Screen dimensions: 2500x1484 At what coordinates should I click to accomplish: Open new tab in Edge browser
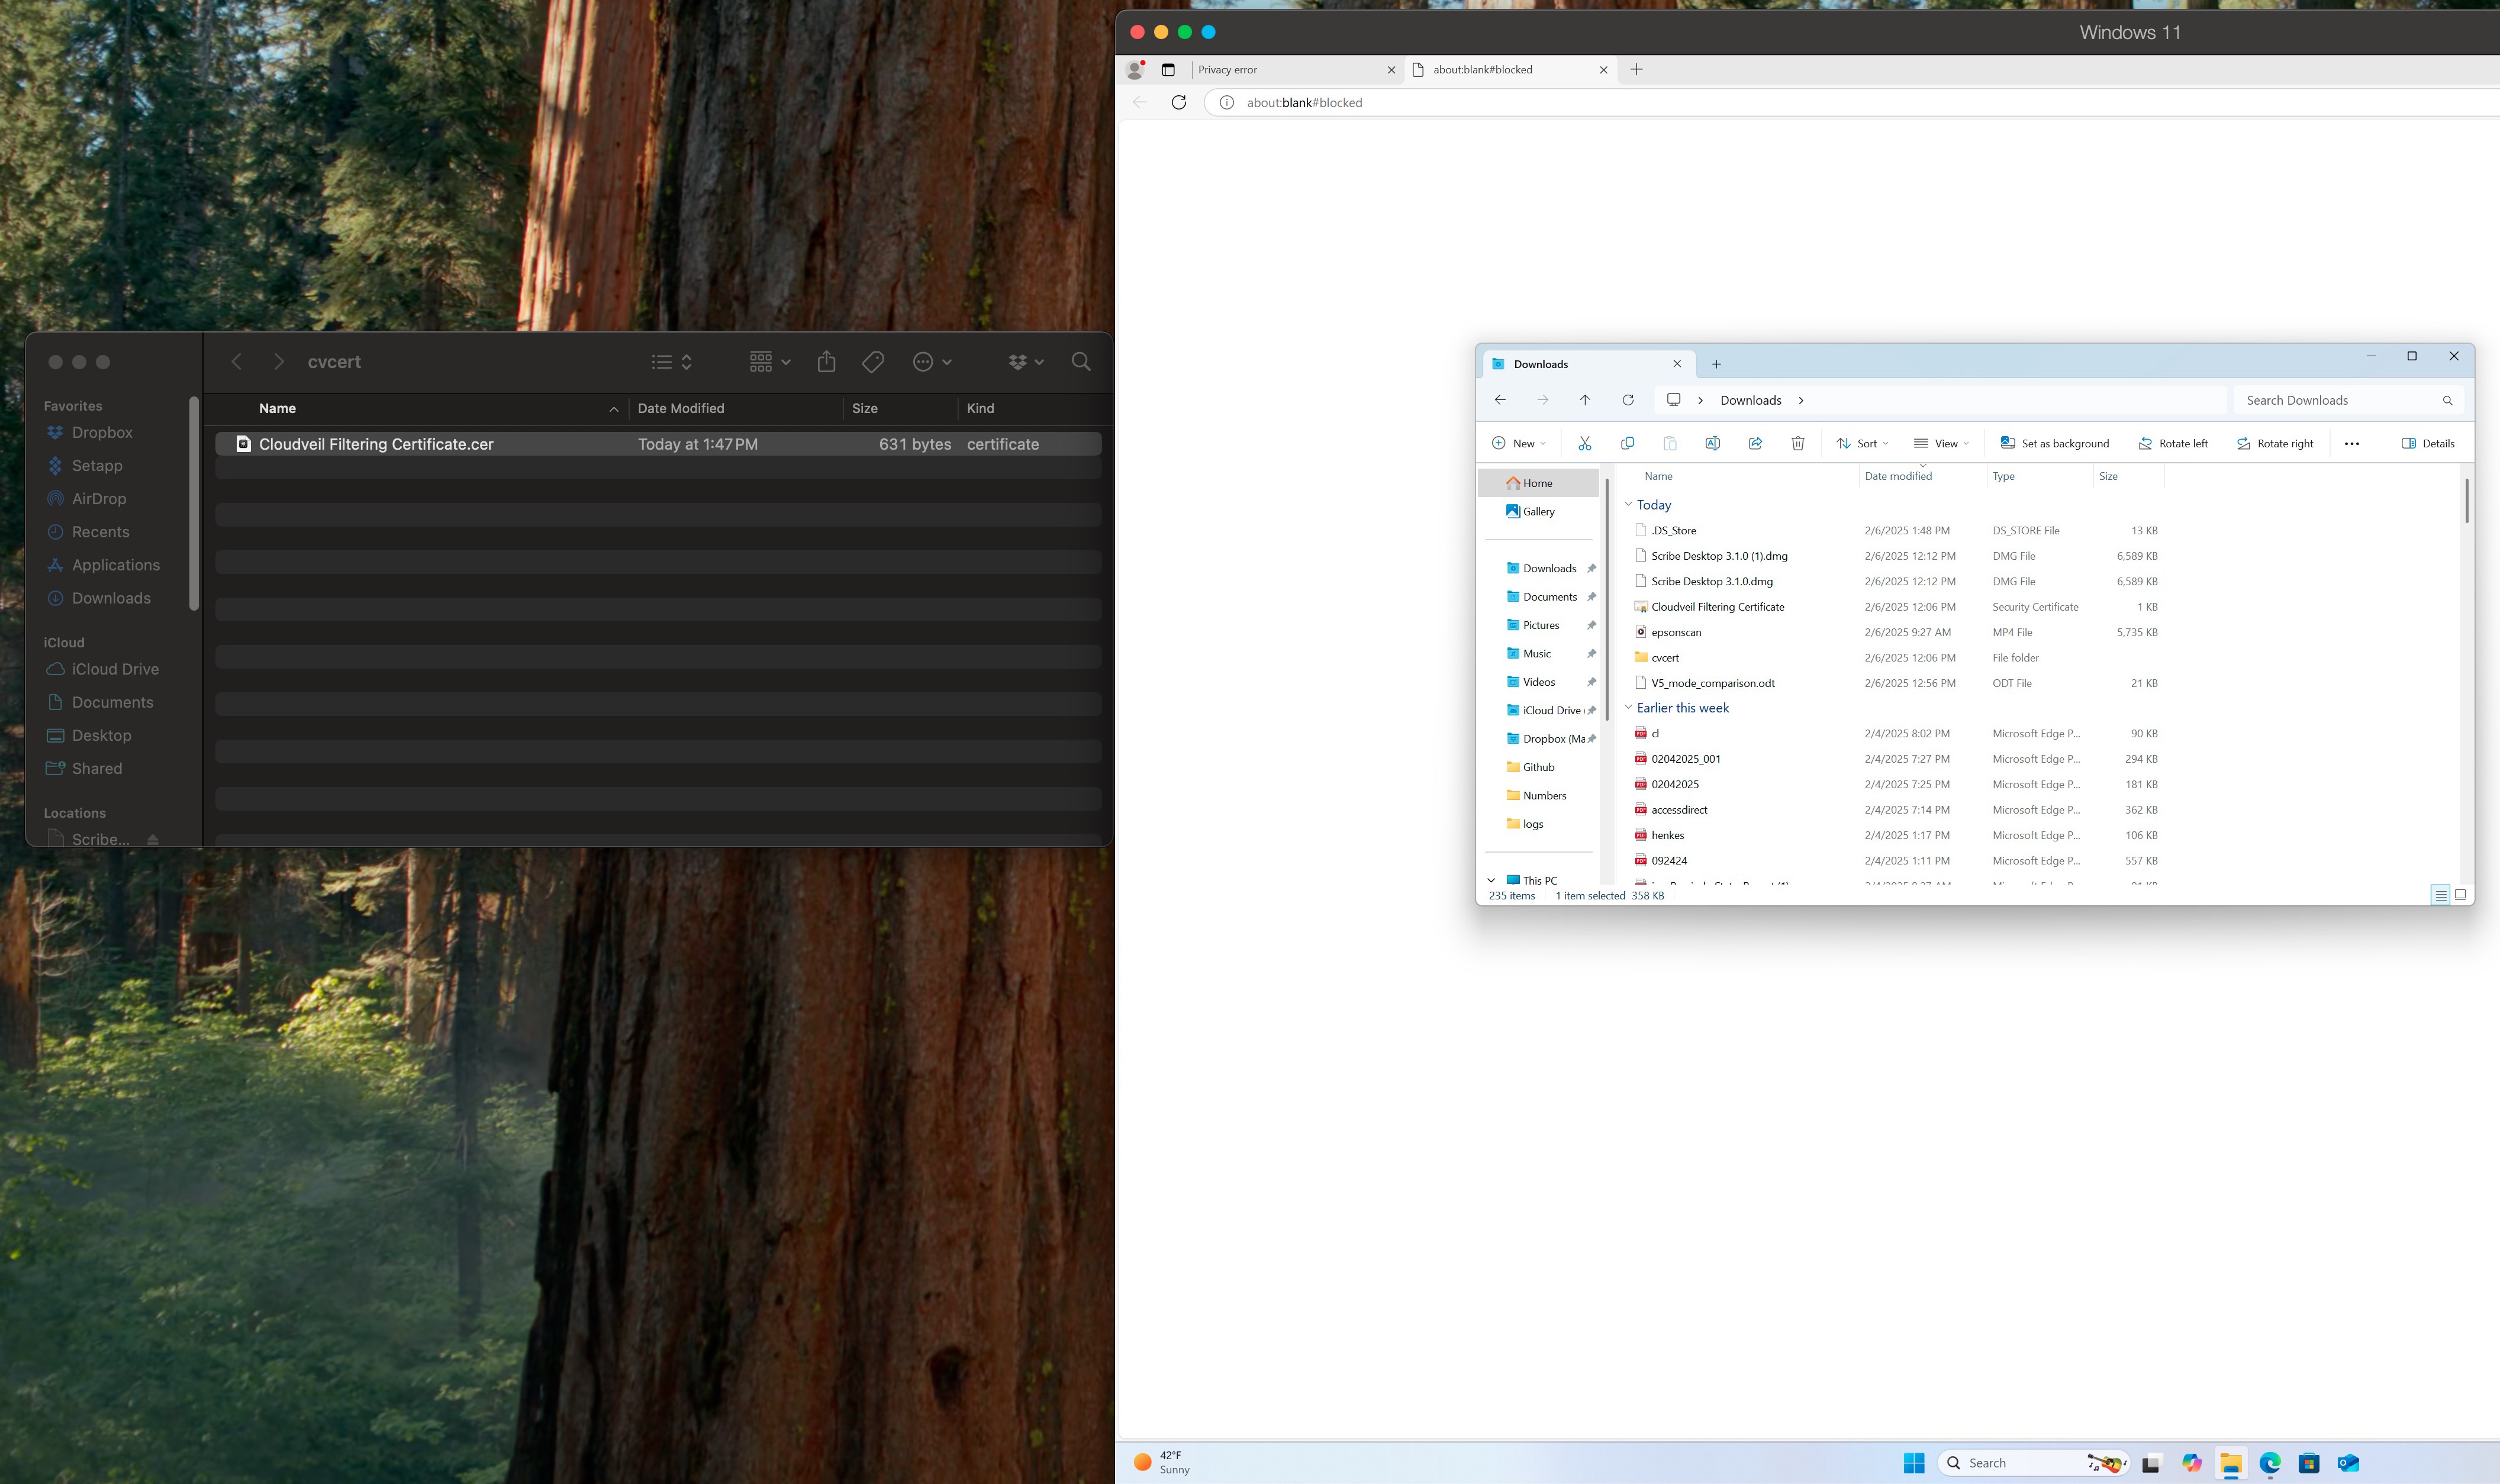[x=1636, y=69]
